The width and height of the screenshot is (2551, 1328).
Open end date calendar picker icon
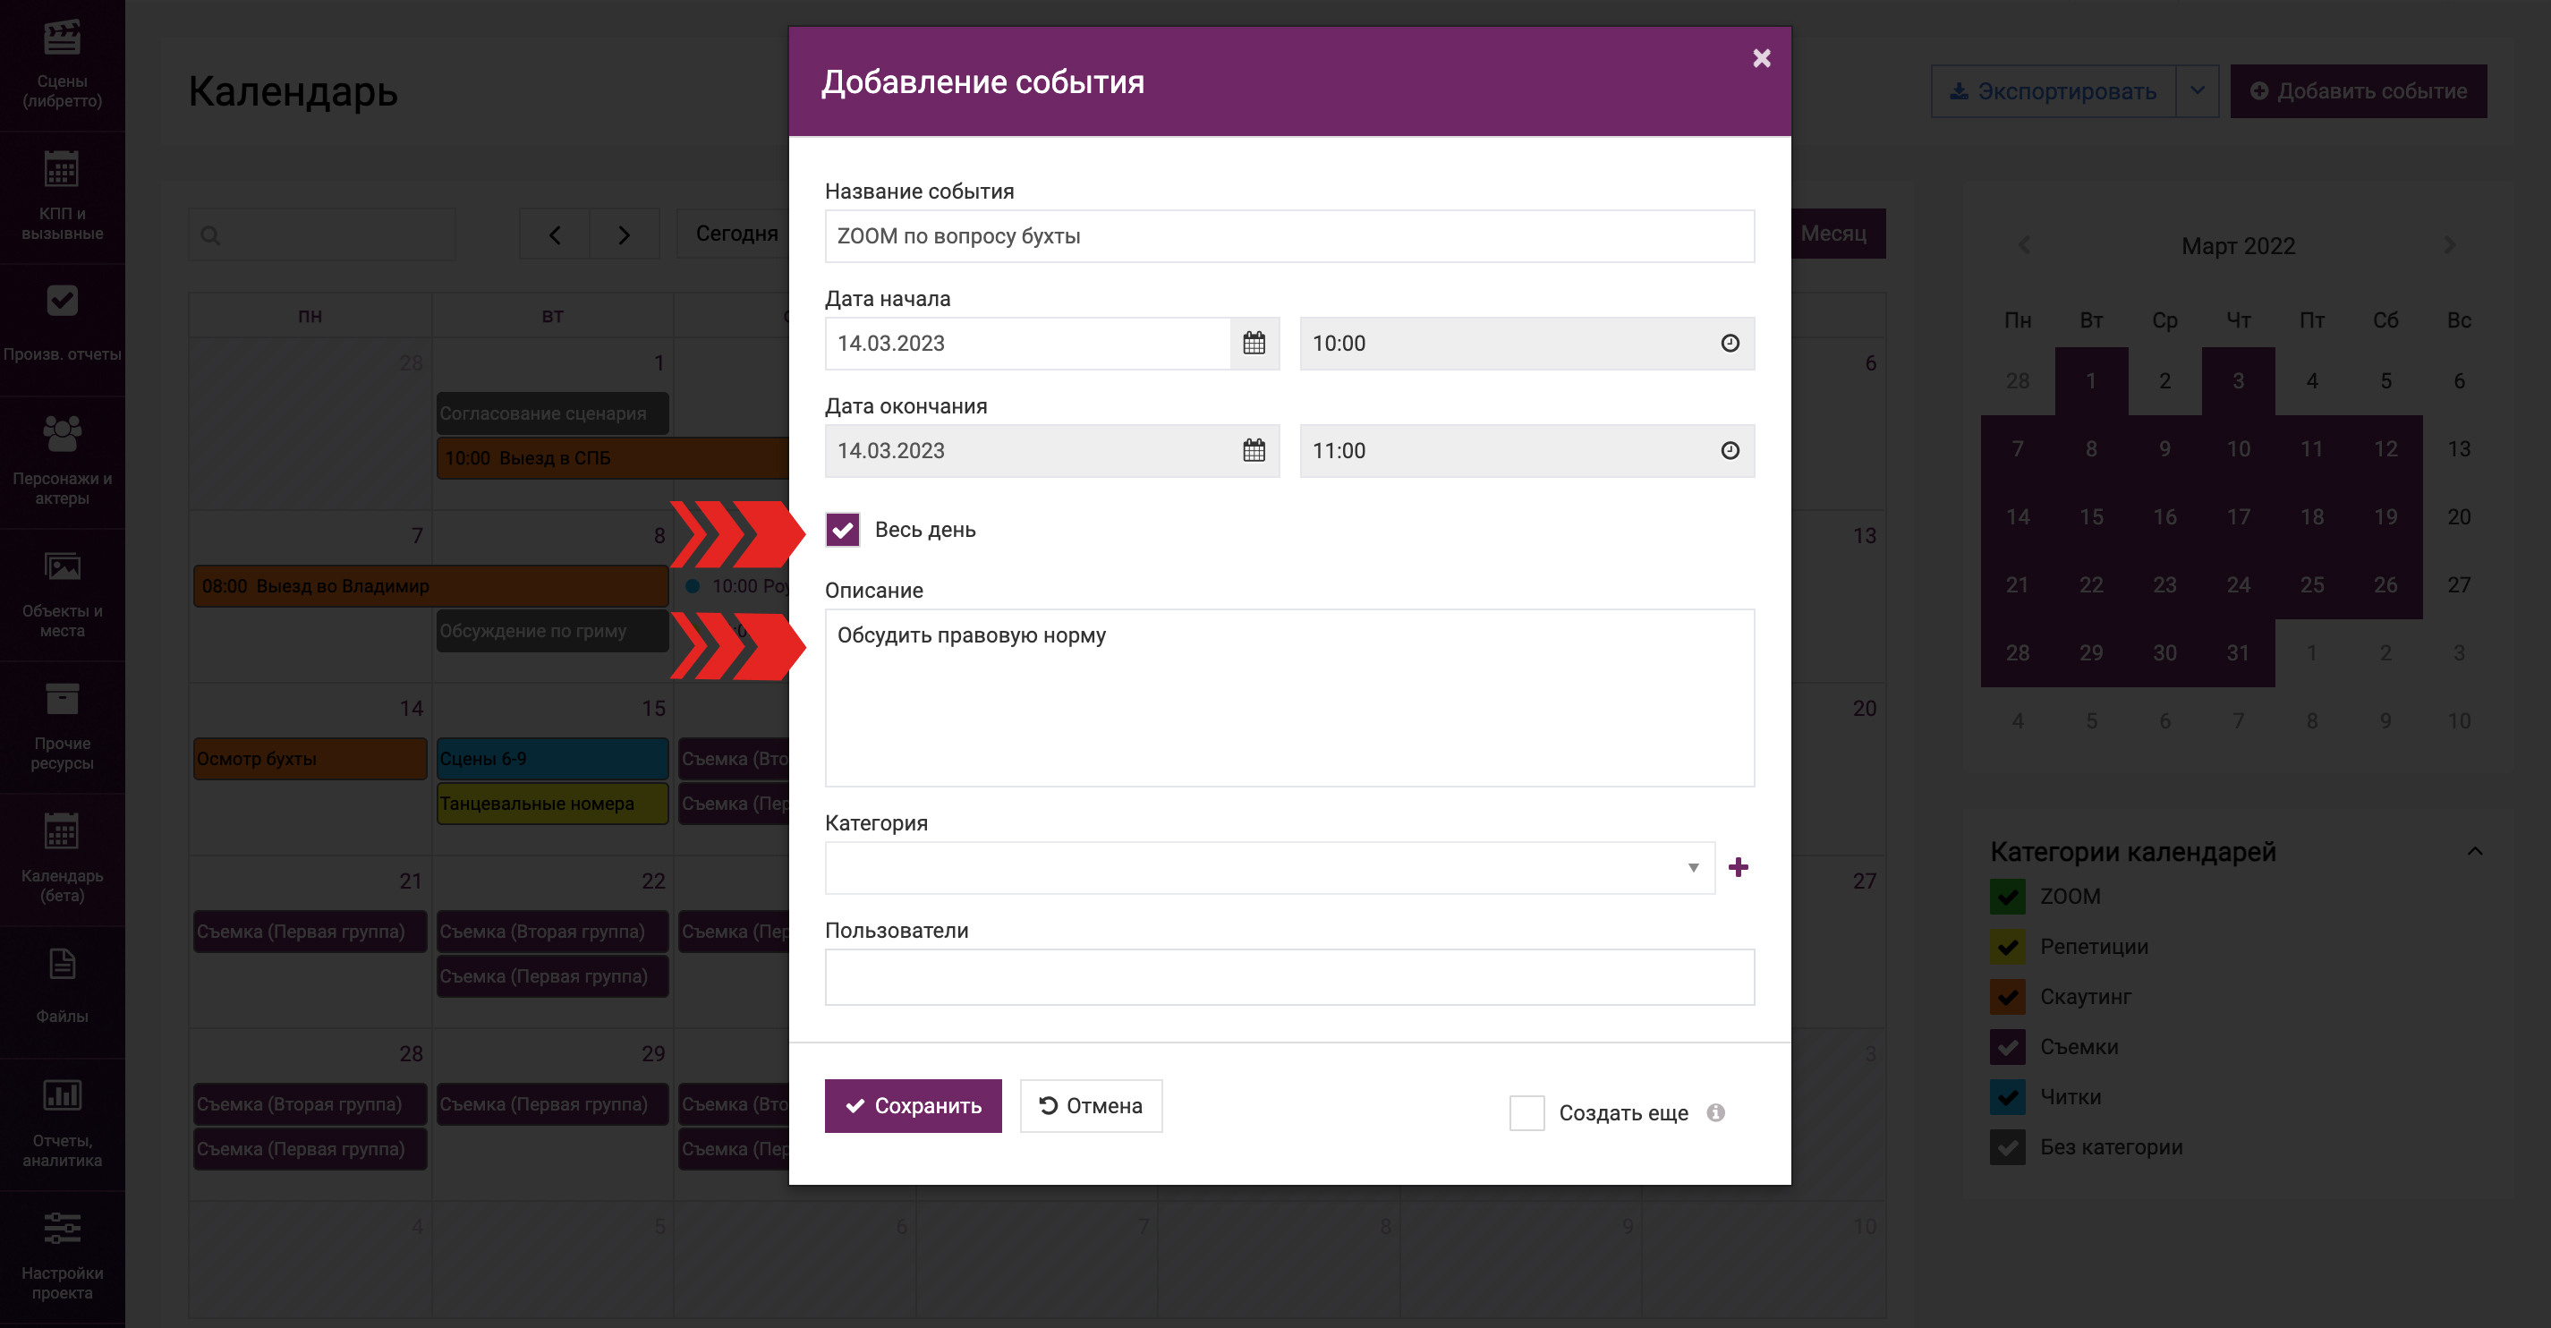point(1254,451)
